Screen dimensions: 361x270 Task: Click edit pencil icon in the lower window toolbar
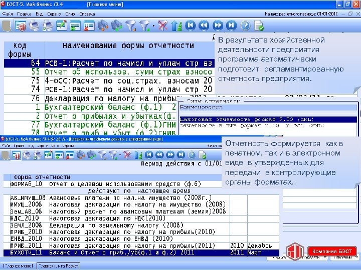[48, 155]
